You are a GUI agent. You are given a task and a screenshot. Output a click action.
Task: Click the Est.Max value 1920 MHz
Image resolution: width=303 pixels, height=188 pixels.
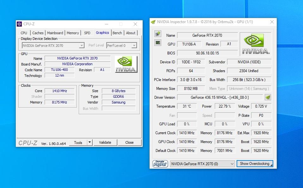point(261,133)
